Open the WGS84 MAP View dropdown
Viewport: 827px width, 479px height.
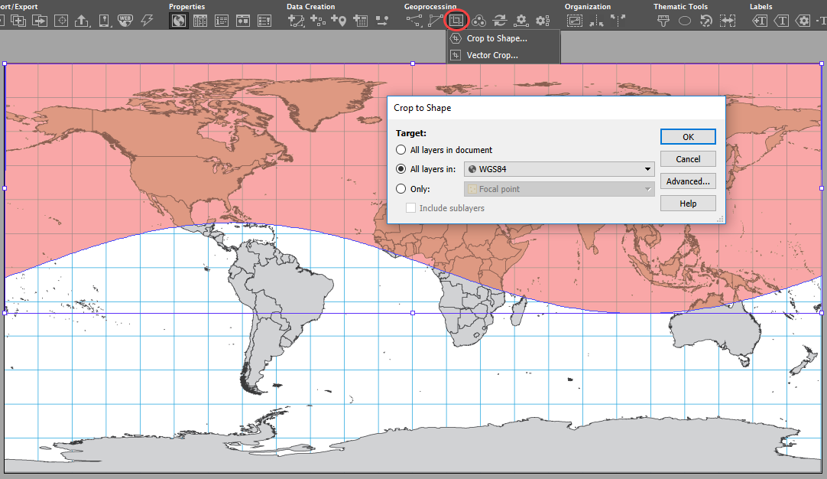[559, 169]
